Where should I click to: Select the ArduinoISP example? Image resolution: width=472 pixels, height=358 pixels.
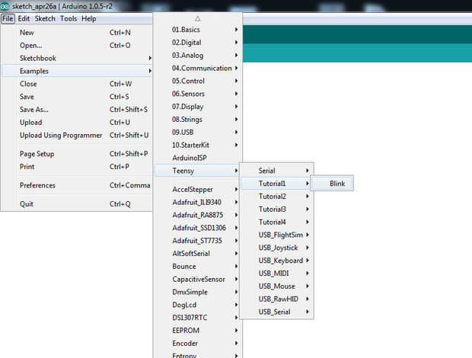(x=198, y=158)
